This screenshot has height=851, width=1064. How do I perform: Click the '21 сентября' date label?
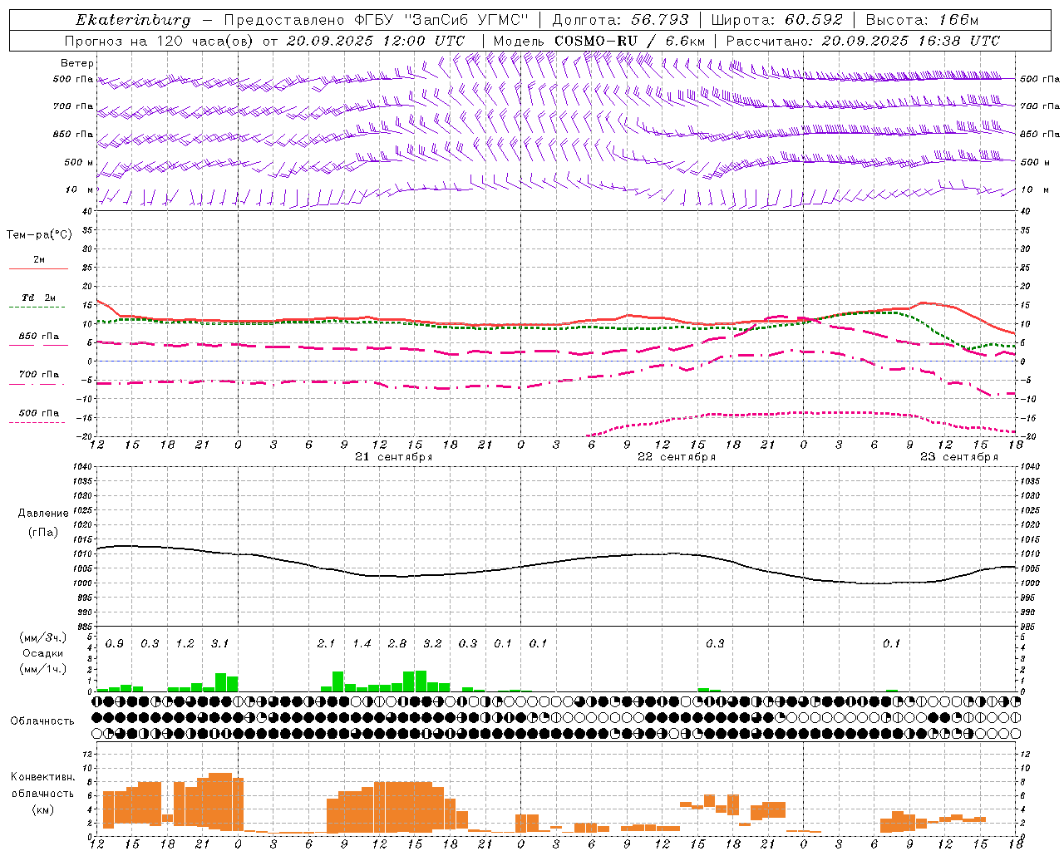click(x=393, y=457)
